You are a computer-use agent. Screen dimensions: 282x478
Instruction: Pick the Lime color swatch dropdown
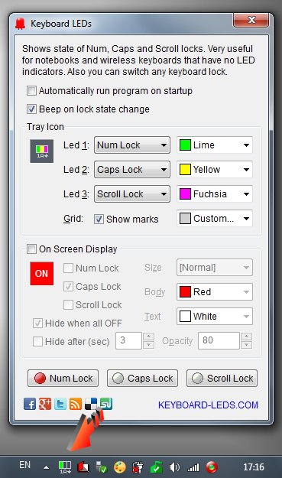(x=215, y=145)
